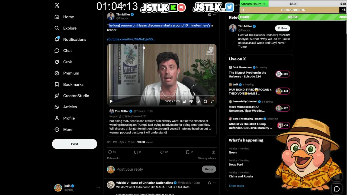
Task: Click Grok icon on WhickTV reply
Action: (x=210, y=183)
